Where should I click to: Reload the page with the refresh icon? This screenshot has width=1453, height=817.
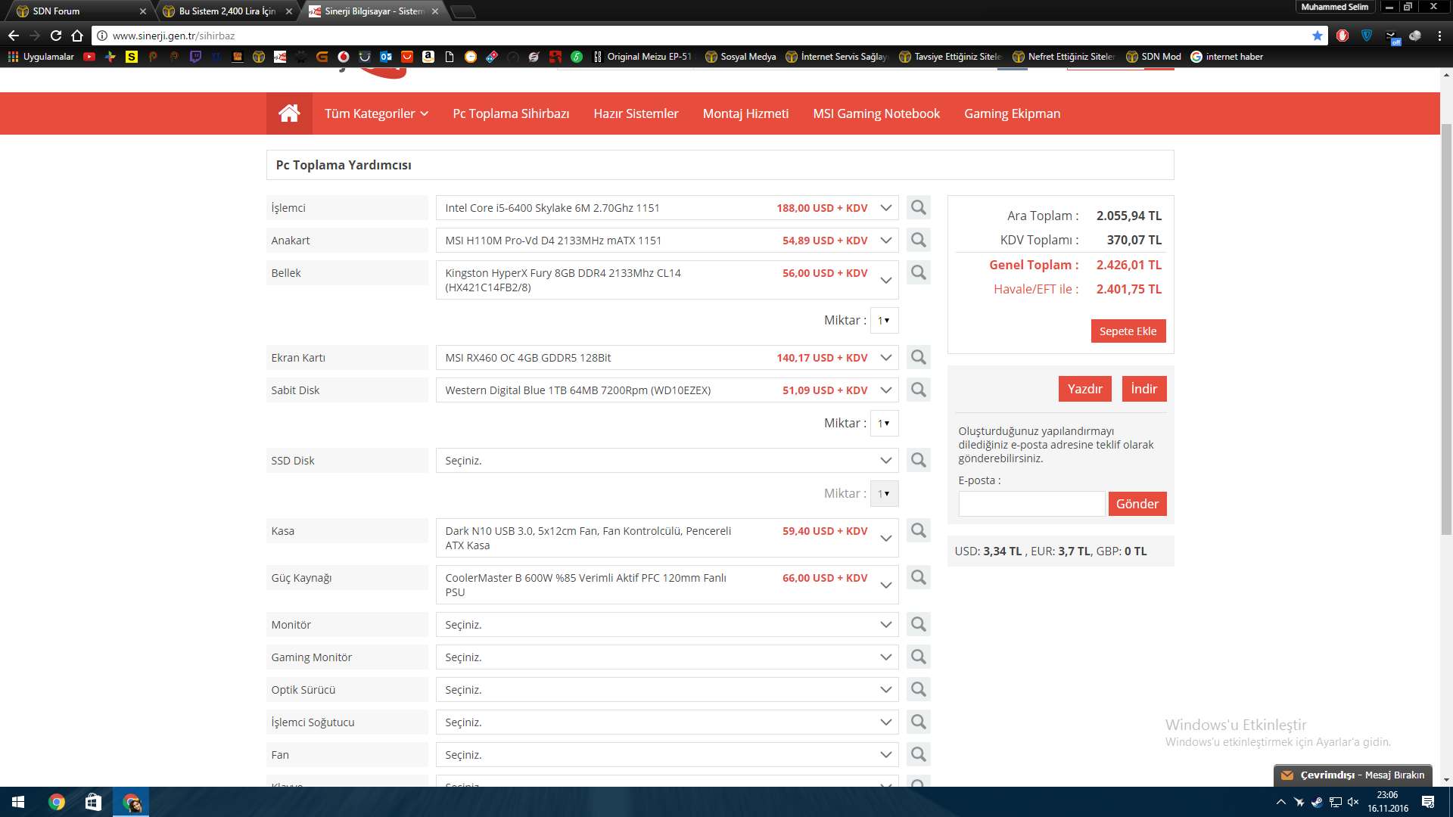(56, 36)
